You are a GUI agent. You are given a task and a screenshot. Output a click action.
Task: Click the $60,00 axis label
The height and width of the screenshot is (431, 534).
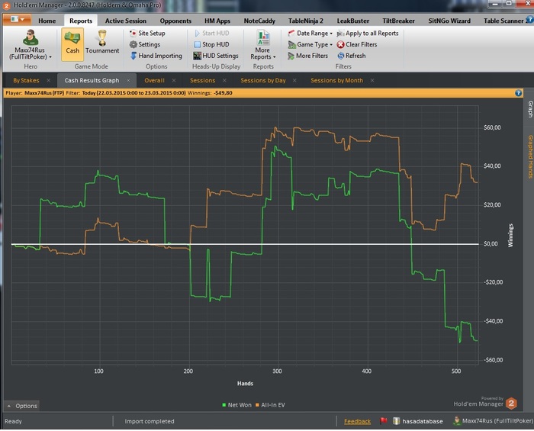click(x=492, y=127)
